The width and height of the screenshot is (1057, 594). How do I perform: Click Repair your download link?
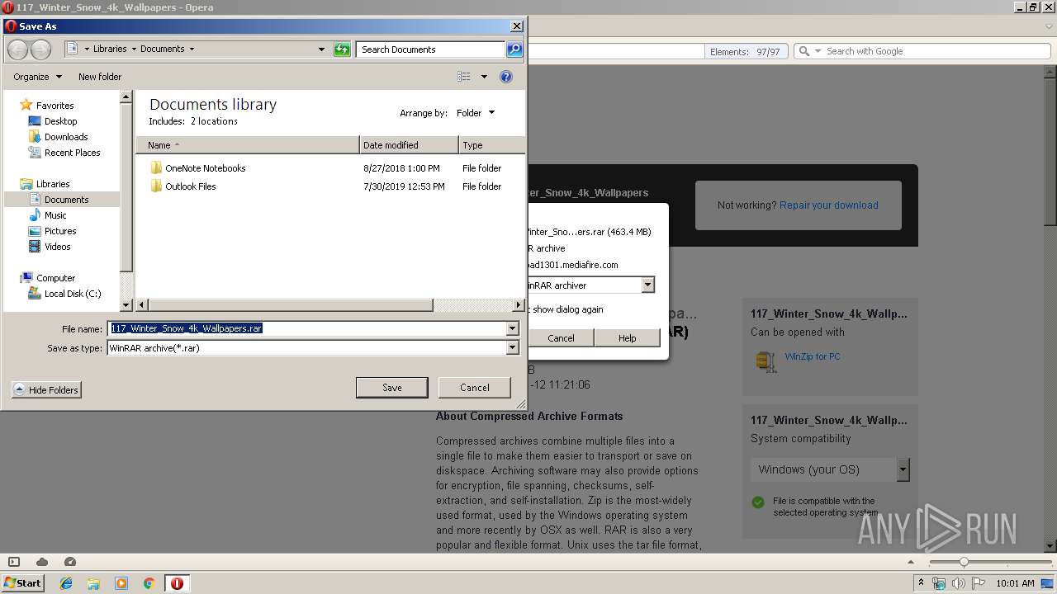pos(829,205)
